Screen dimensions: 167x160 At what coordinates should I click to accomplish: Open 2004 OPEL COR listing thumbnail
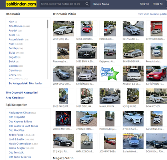[63, 74]
